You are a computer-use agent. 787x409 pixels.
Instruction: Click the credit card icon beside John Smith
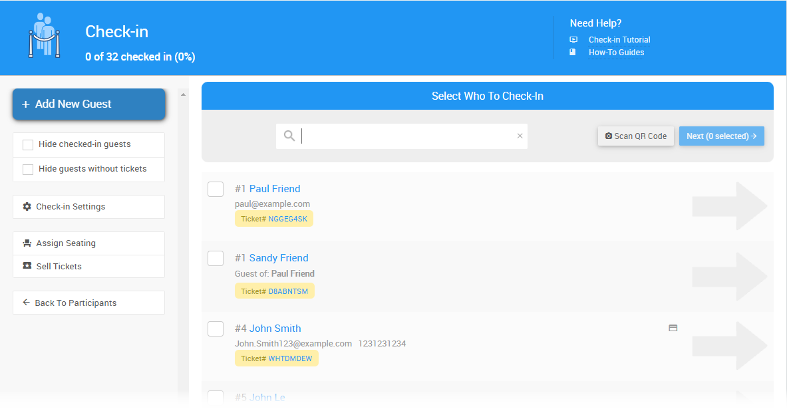click(x=673, y=328)
